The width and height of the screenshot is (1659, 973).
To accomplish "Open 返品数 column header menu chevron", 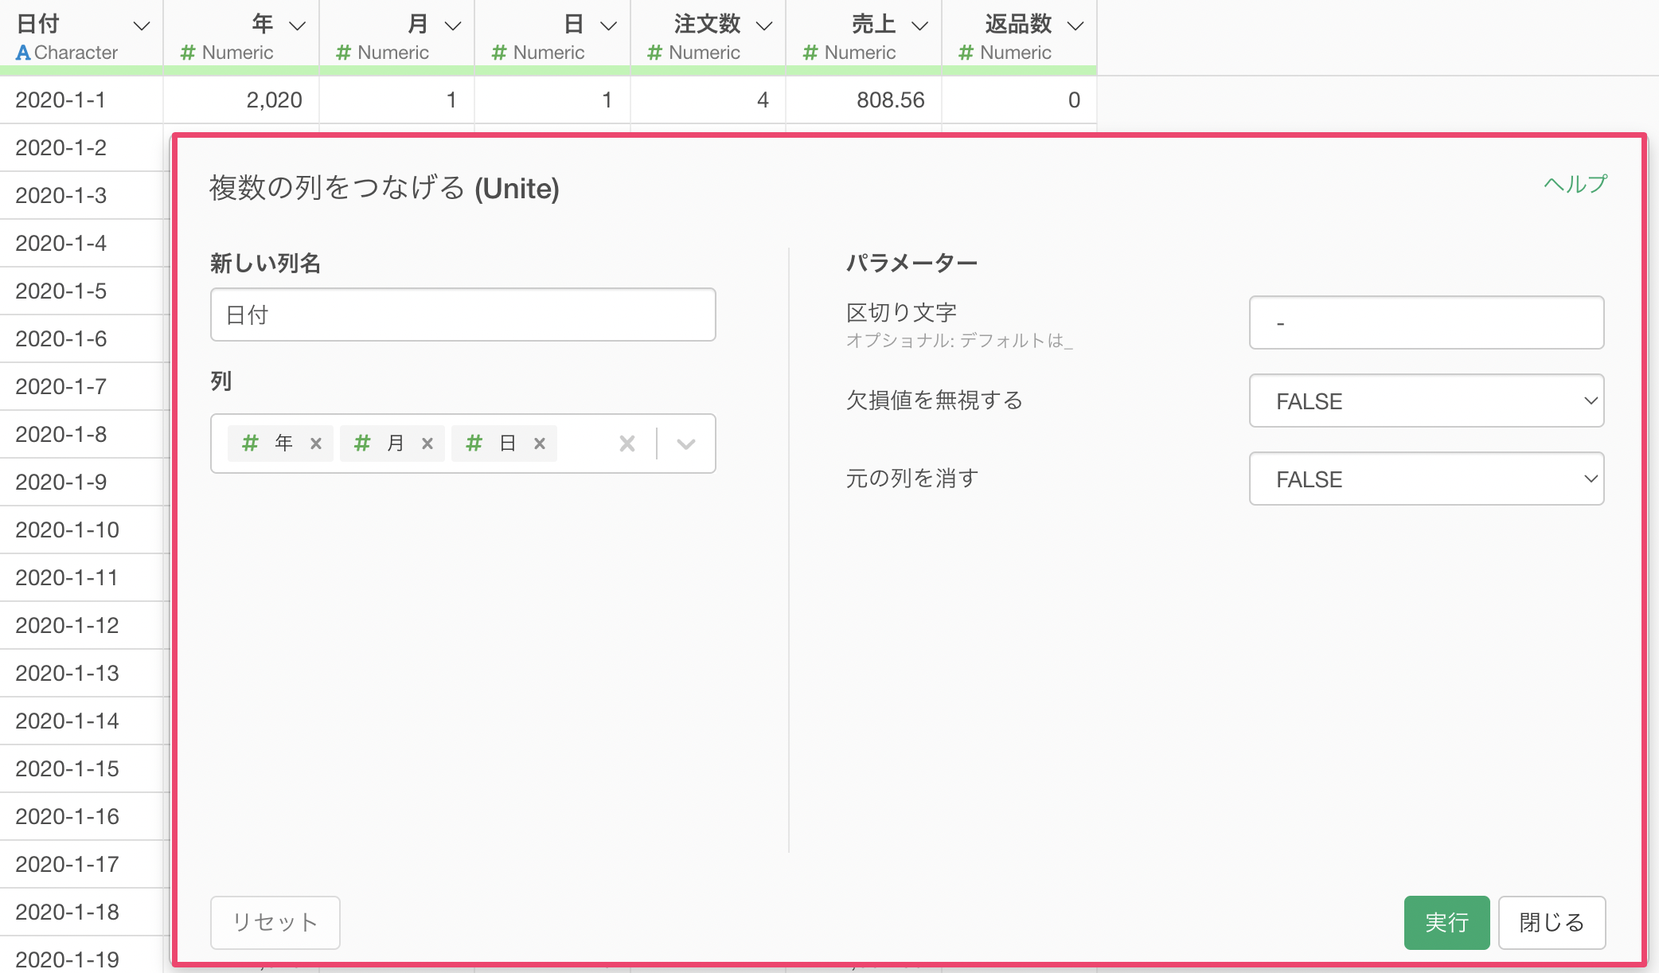I will 1075,26.
